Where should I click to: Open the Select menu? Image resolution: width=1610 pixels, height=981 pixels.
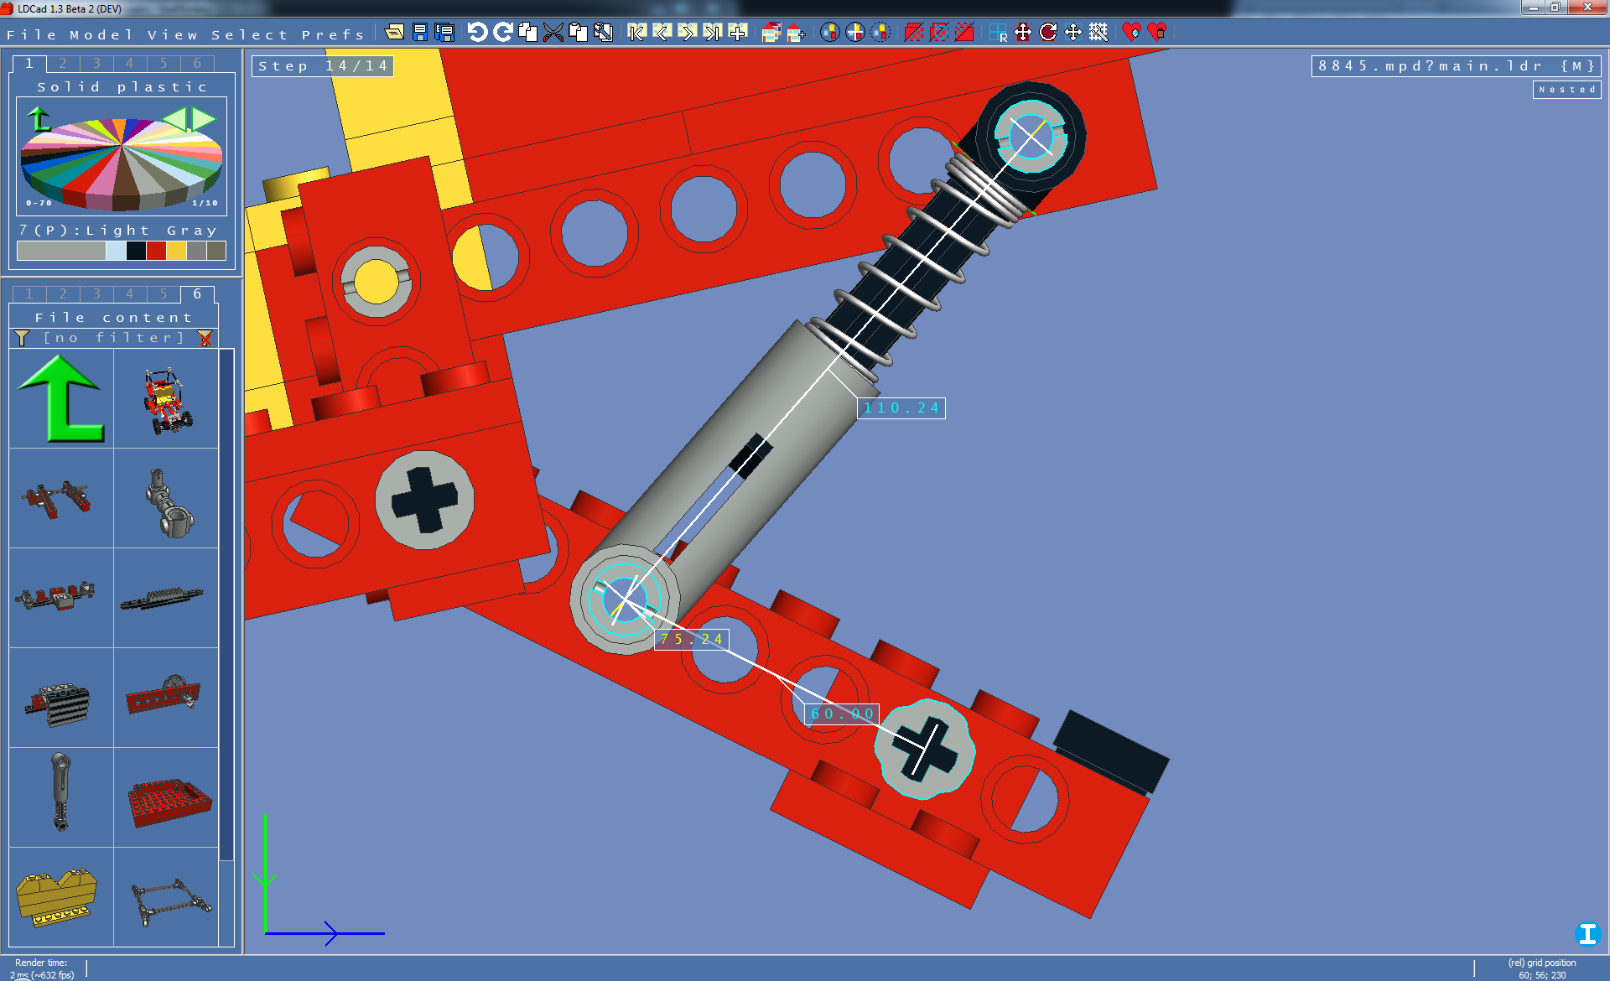click(x=249, y=34)
